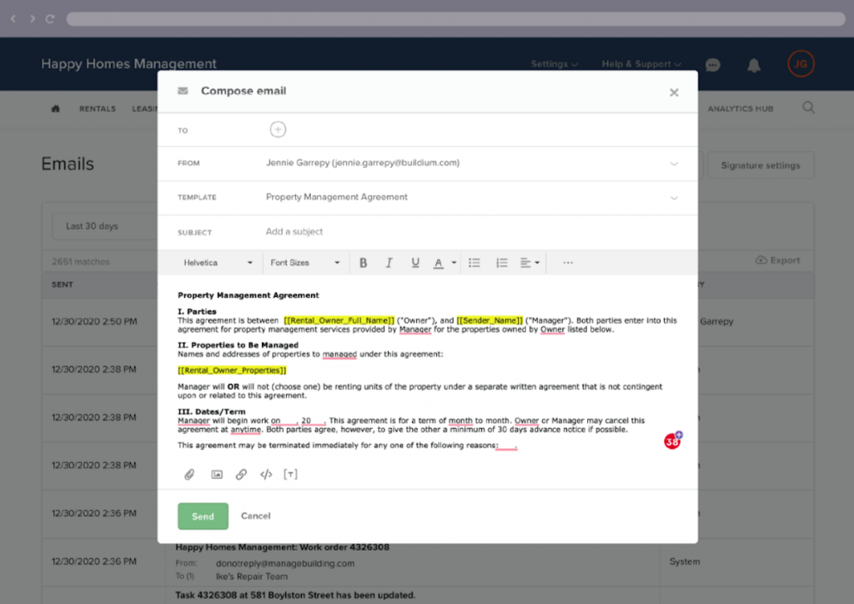Viewport: 854px width, 604px height.
Task: Cancel the email composition
Action: click(255, 516)
